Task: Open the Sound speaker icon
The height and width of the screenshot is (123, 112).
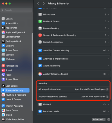Action: pos(3,70)
